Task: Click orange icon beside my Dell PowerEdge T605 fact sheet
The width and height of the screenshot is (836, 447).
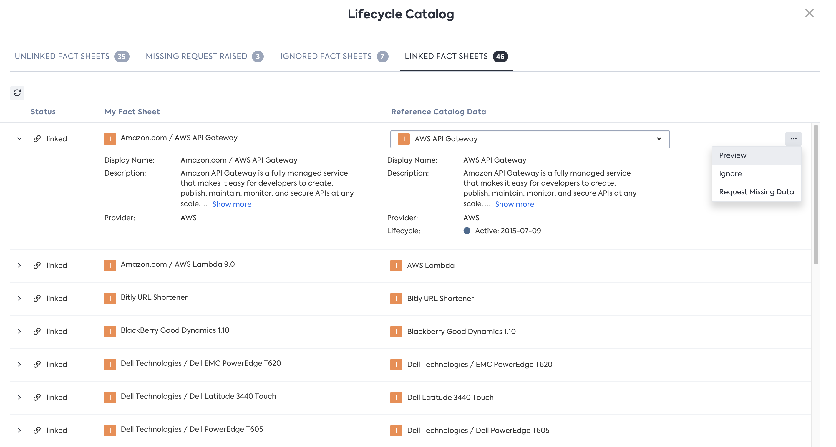Action: [110, 431]
